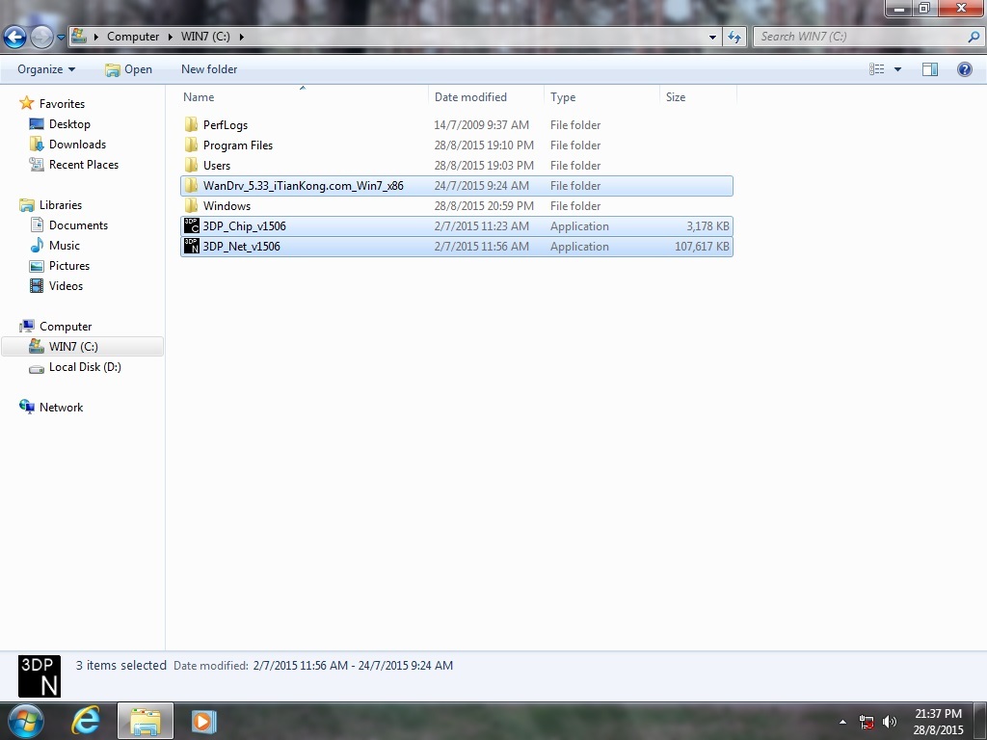This screenshot has height=740, width=987.
Task: Select the Program Files folder icon
Action: [192, 145]
